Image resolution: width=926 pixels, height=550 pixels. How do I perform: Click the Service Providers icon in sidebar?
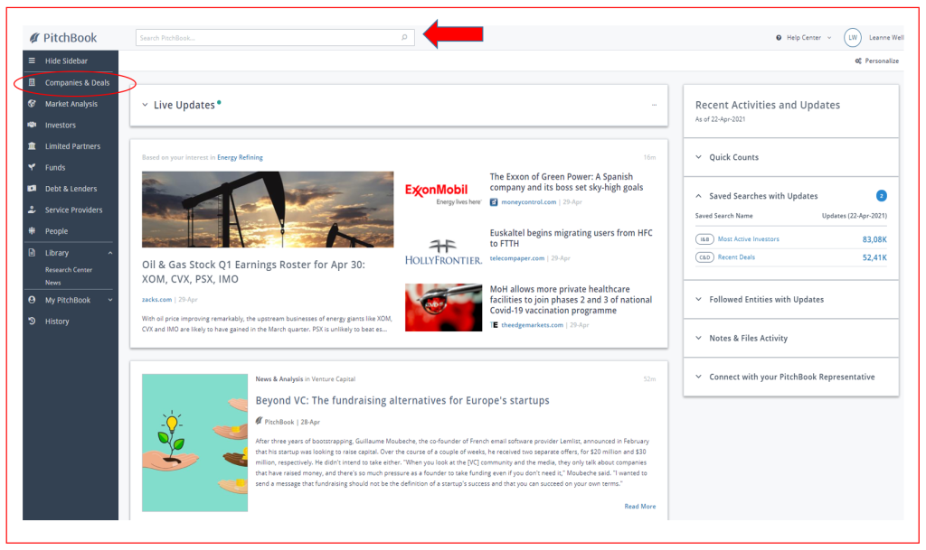point(32,210)
